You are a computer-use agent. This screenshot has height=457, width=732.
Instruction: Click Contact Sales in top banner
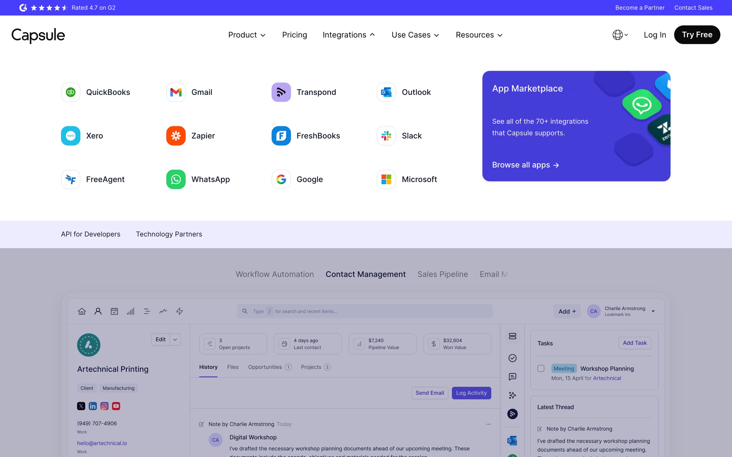click(x=693, y=8)
